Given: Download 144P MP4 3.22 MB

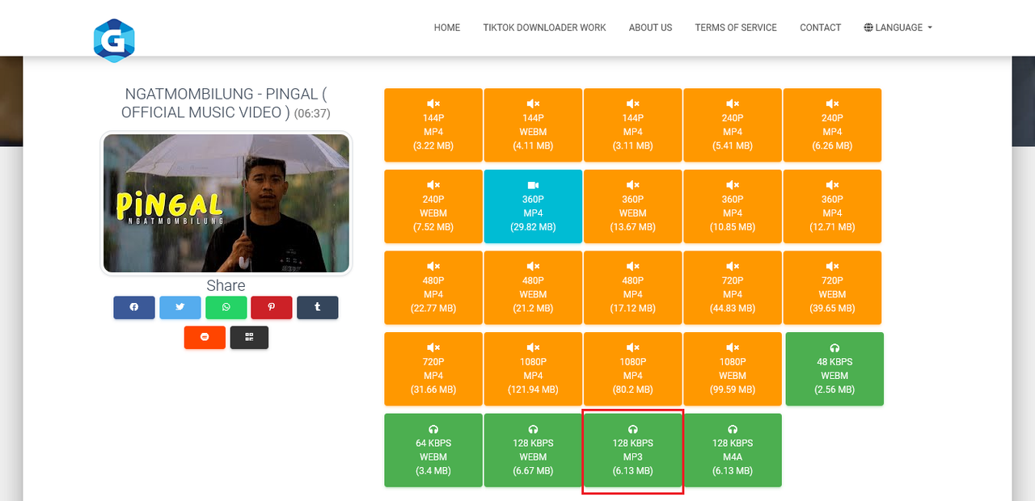Looking at the screenshot, I should coord(433,125).
